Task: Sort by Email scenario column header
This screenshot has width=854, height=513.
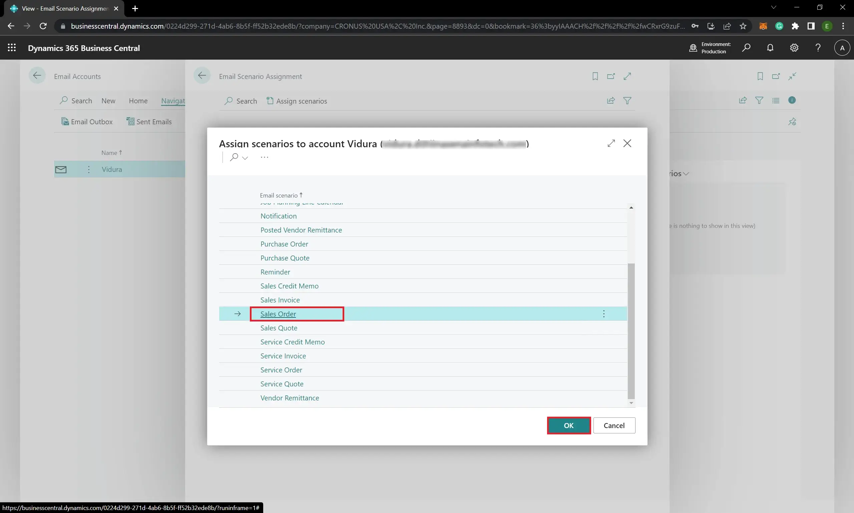Action: (x=281, y=195)
